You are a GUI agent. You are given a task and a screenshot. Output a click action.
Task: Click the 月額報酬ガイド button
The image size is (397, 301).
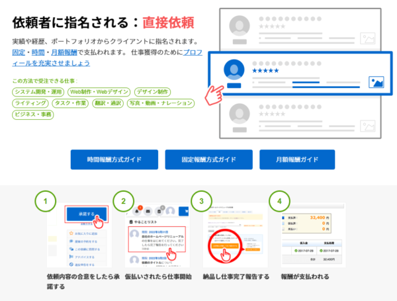coord(297,159)
